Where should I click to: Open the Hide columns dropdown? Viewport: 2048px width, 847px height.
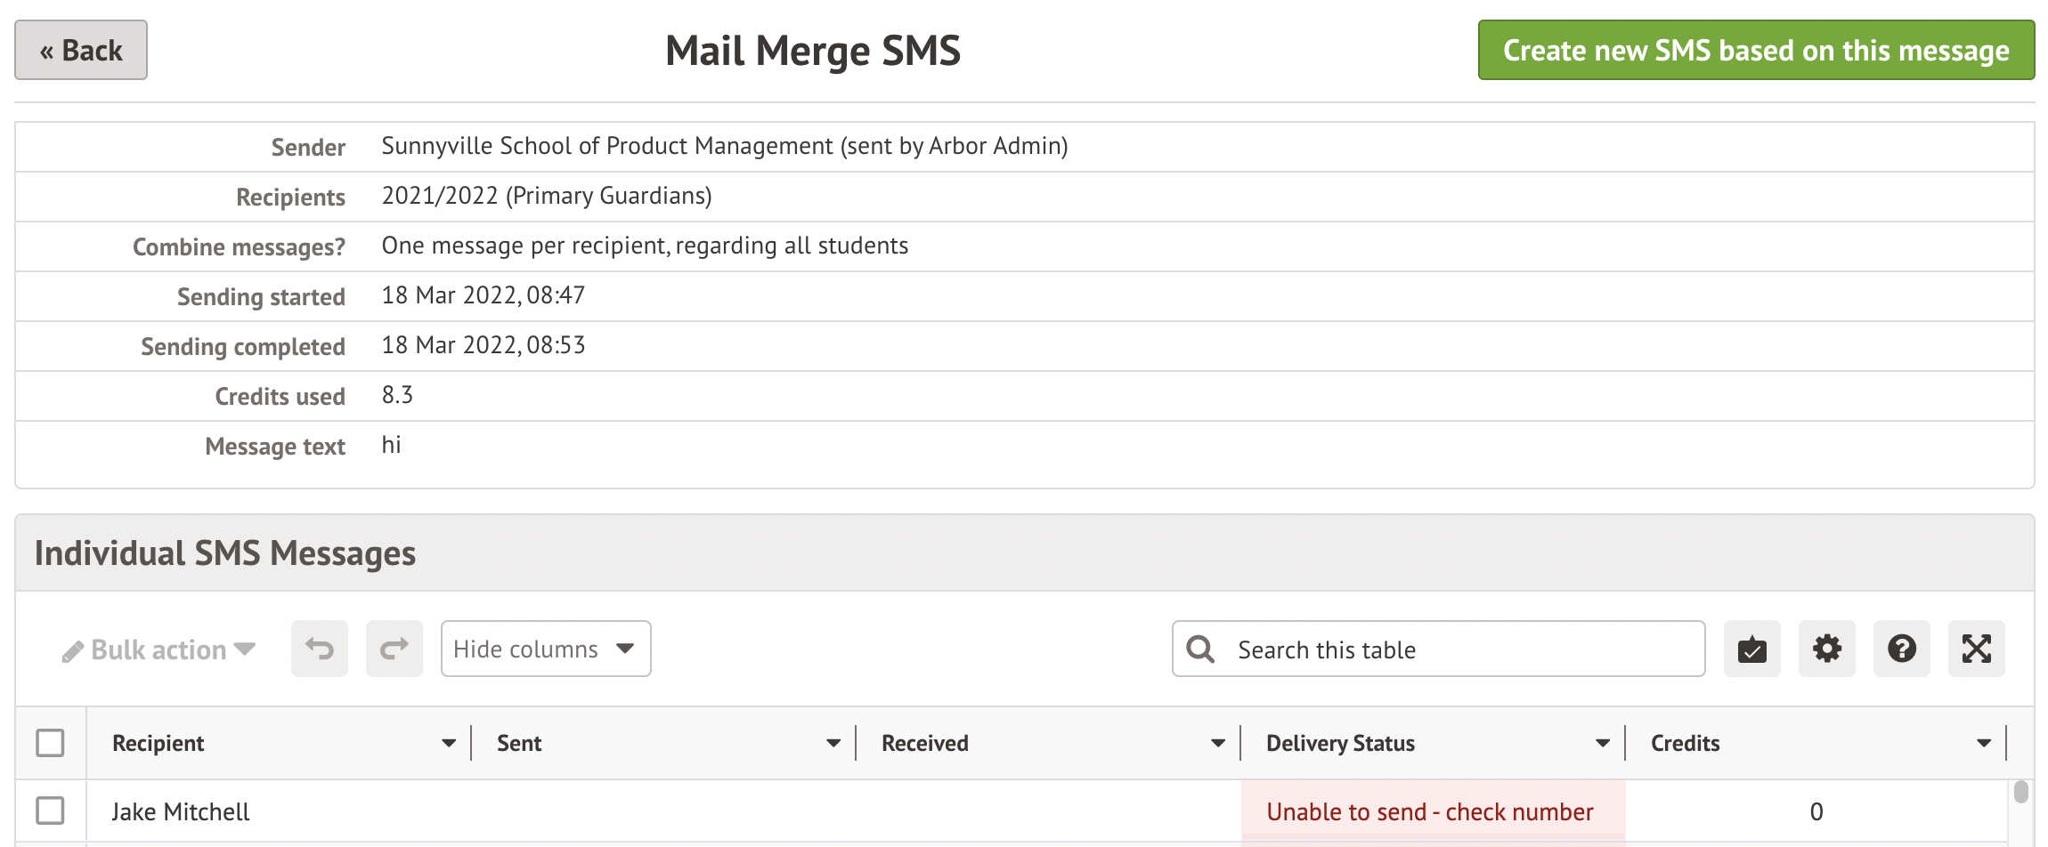point(545,649)
